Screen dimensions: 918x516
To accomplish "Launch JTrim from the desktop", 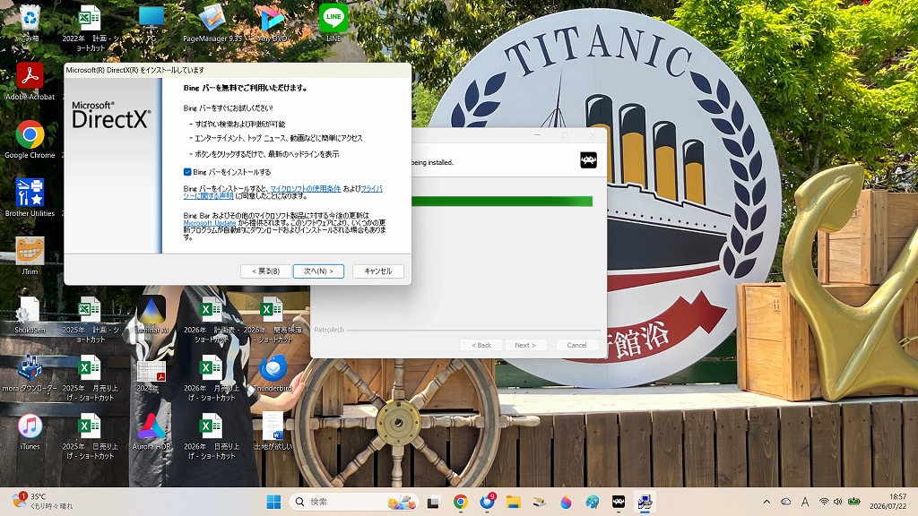I will point(30,255).
